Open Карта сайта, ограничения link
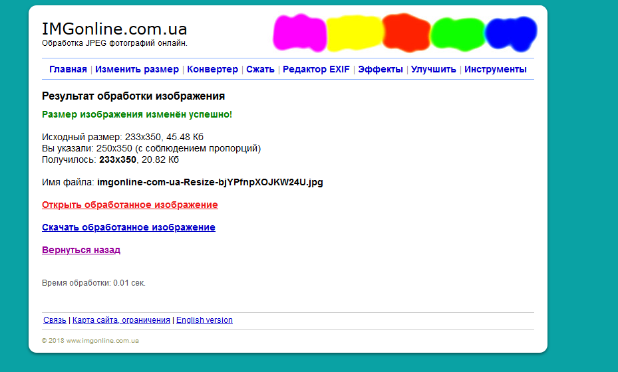Screen dimensions: 618x372 coord(121,320)
